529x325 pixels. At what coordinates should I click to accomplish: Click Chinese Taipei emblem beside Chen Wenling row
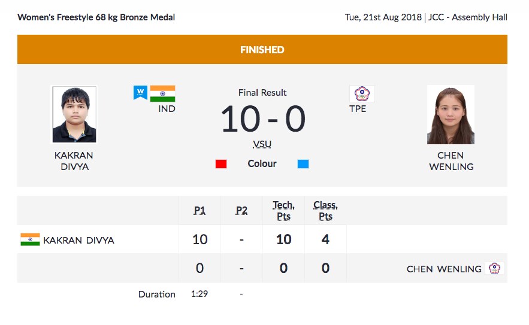(494, 268)
